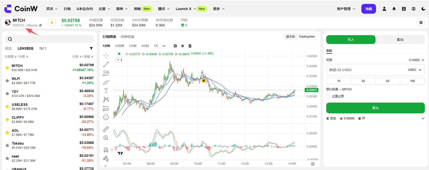Expand the 赚币 menu
The width and height of the screenshot is (429, 170).
pos(164,9)
